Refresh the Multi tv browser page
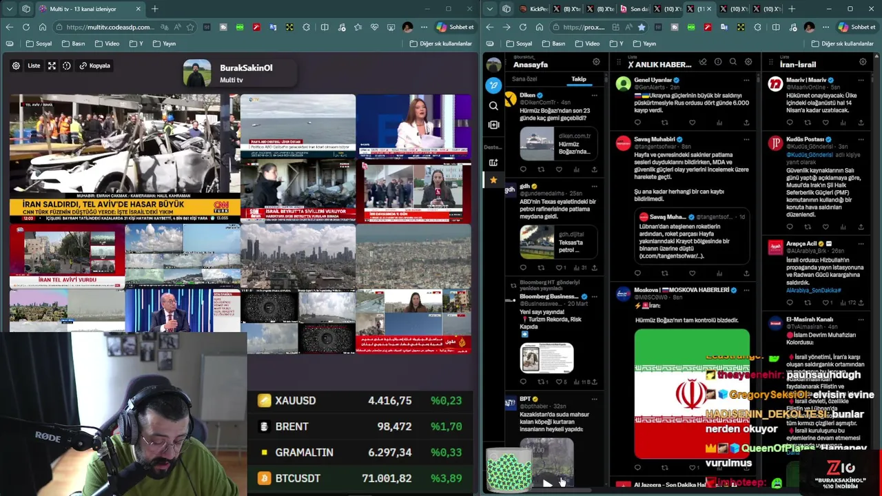The image size is (882, 496). click(x=26, y=27)
